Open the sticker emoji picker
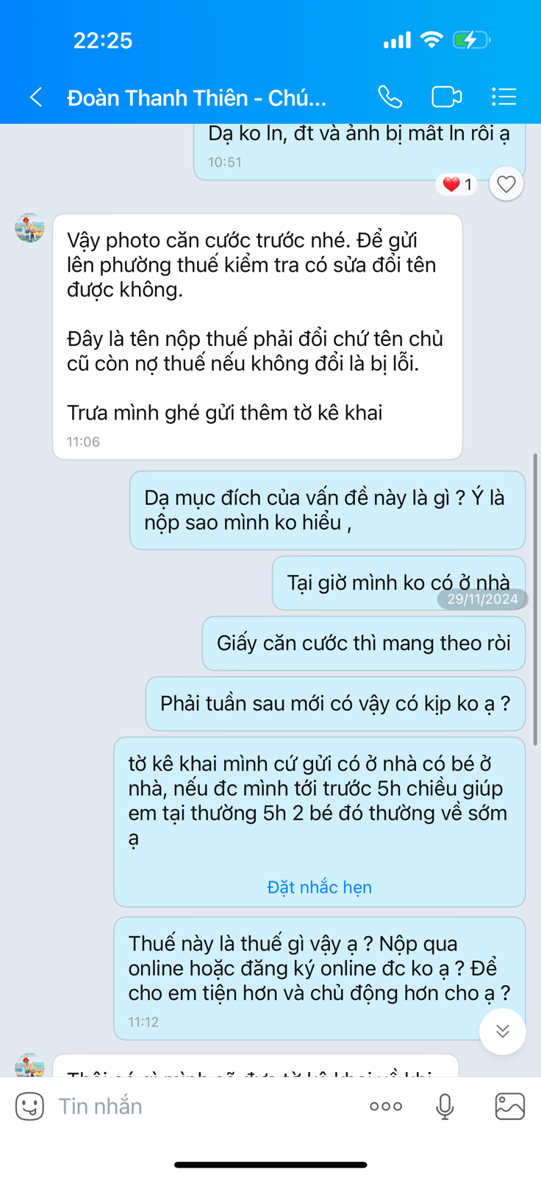 coord(29,1106)
